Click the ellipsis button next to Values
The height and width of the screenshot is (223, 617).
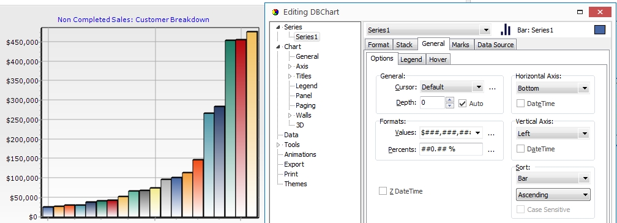tap(491, 134)
